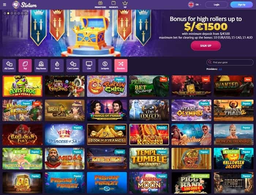Viewport: 256px width, 195px height.
Task: Click the Slotum logo
Action: 25,5
